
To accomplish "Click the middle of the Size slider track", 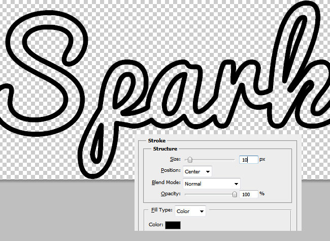I will (x=210, y=160).
